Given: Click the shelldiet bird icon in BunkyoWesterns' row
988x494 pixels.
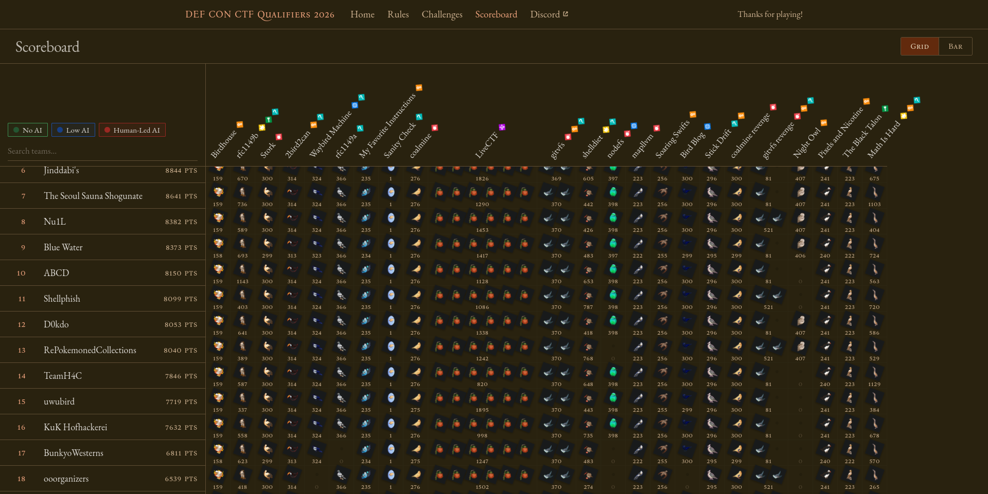Looking at the screenshot, I should tap(588, 449).
